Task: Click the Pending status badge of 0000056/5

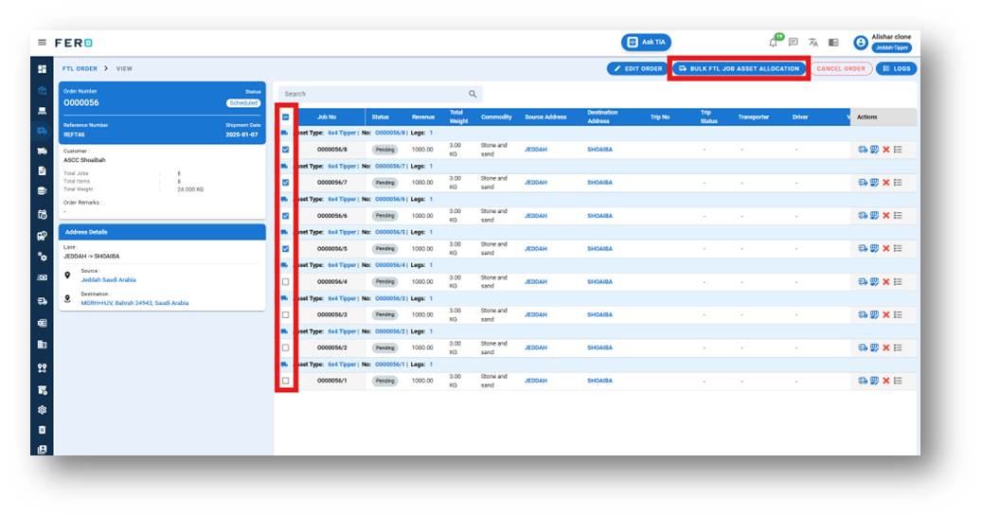Action: 385,248
